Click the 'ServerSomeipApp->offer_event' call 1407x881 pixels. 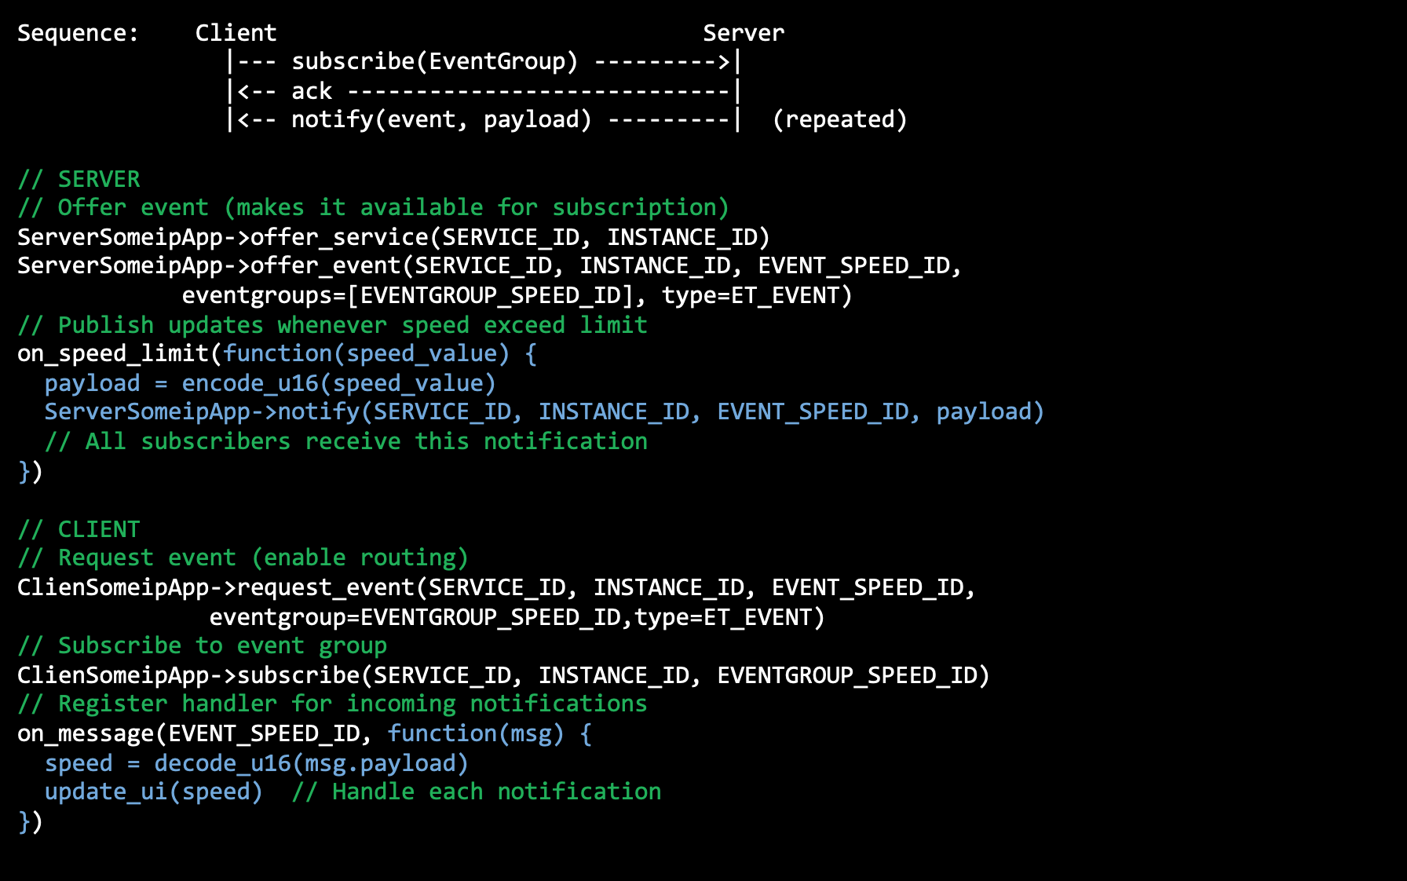pyautogui.click(x=489, y=266)
